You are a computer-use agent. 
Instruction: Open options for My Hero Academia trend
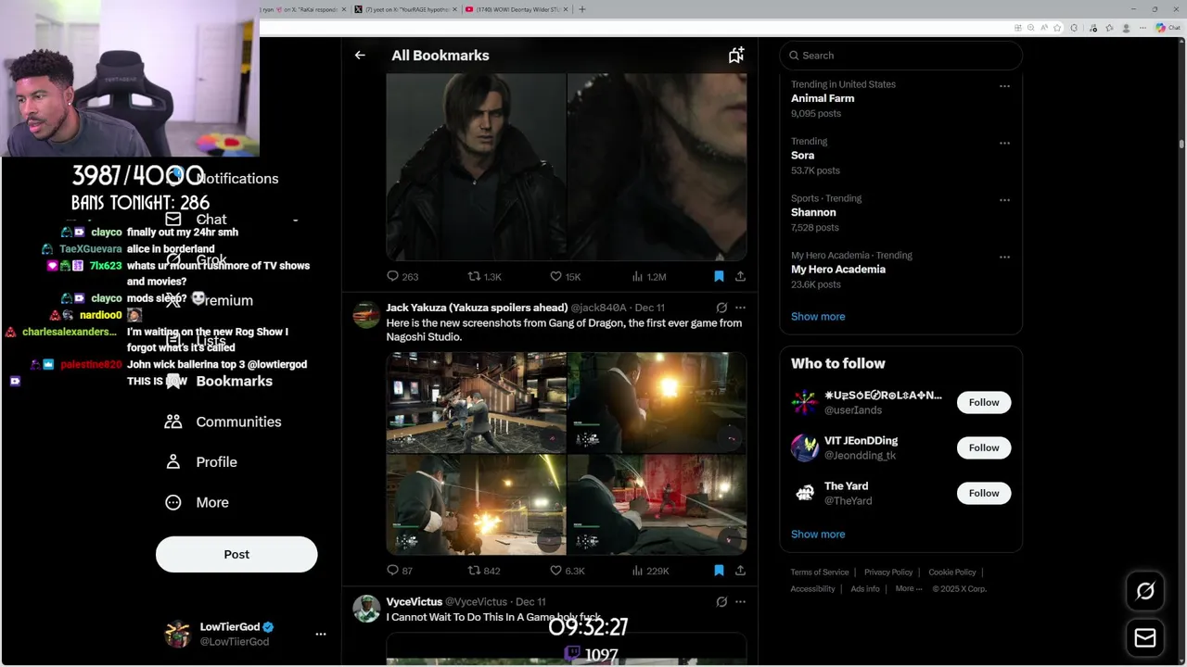(1004, 257)
